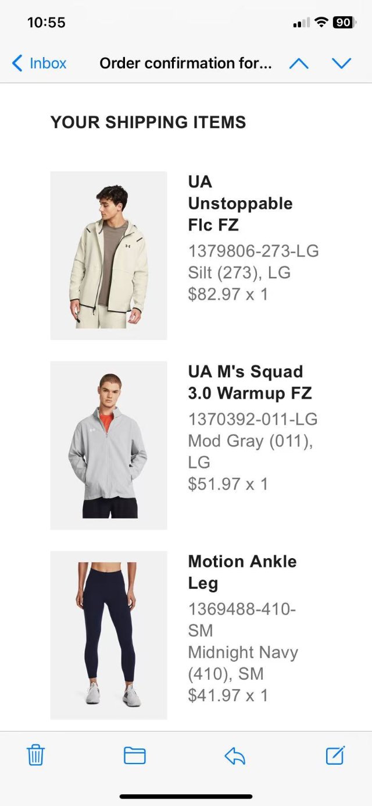Tap the compose new message icon
The image size is (372, 806).
coord(335,755)
